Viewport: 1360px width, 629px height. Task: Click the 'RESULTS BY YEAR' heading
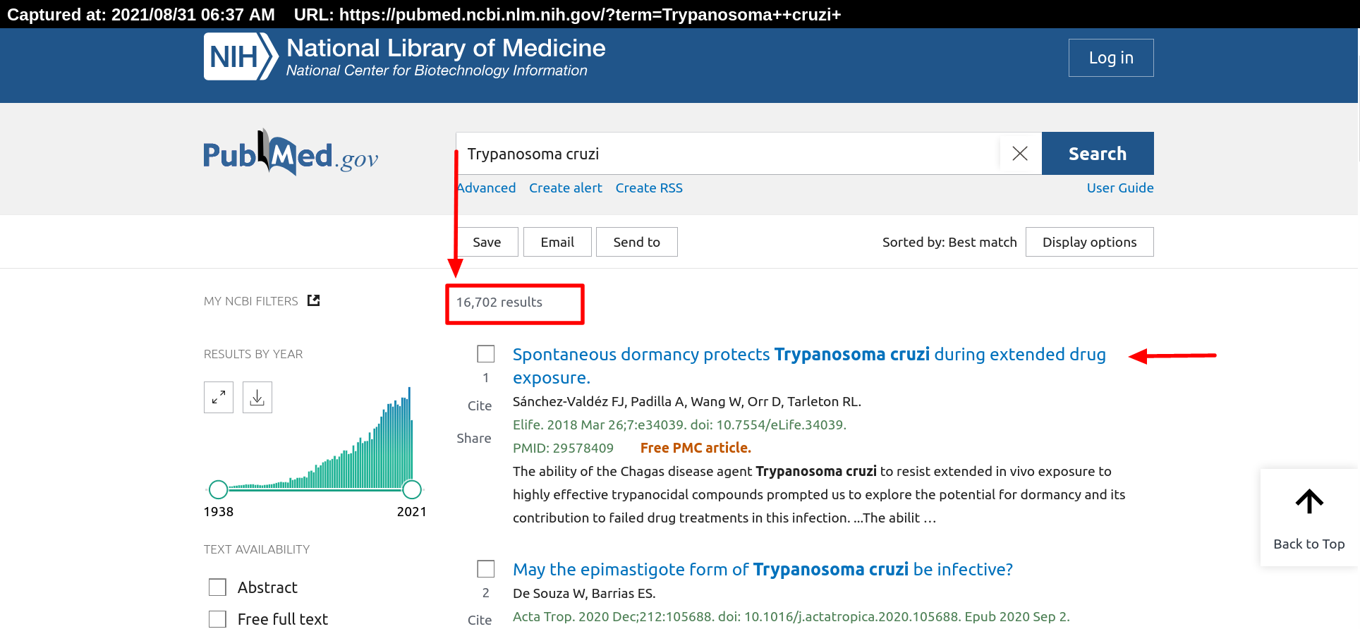coord(253,354)
